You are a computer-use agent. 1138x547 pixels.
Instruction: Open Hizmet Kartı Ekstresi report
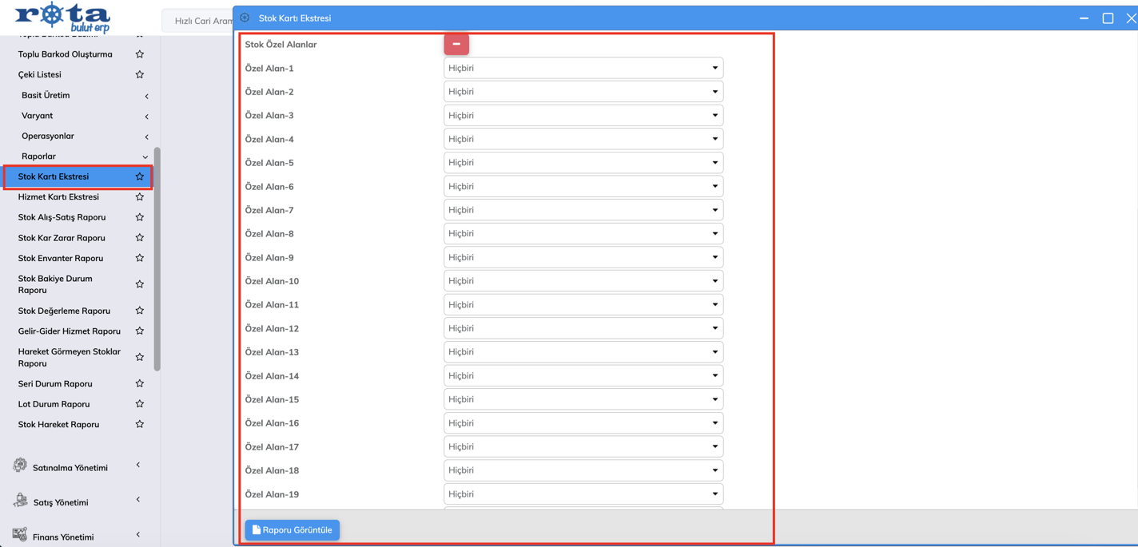(58, 197)
